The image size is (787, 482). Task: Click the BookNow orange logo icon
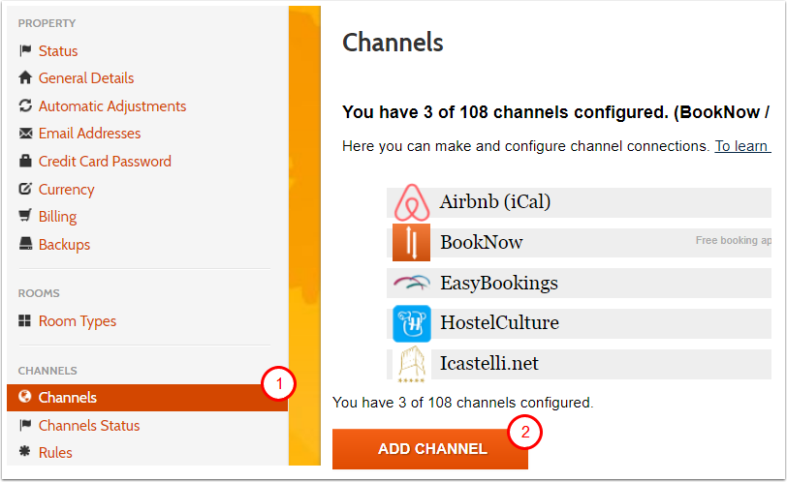[x=411, y=243]
